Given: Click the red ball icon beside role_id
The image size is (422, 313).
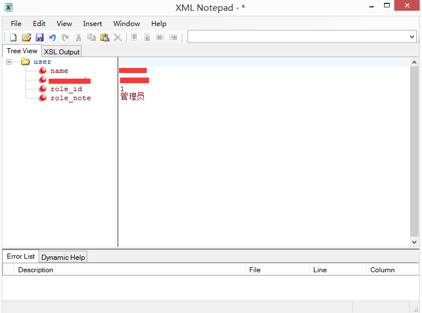Looking at the screenshot, I should click(43, 88).
